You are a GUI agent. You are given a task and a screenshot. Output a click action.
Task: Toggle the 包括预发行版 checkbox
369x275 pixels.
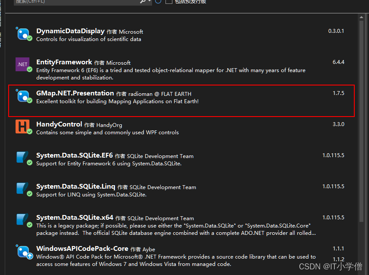tap(169, 2)
